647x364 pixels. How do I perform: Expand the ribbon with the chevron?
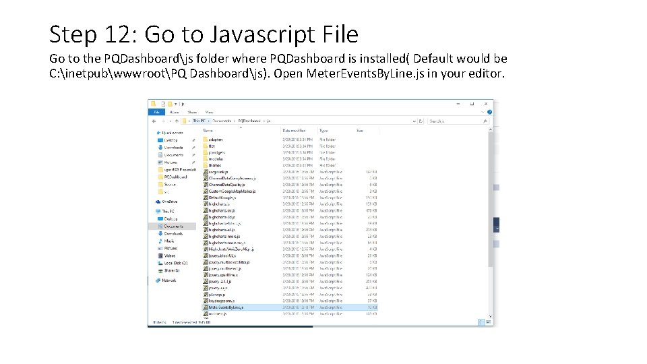(x=483, y=112)
